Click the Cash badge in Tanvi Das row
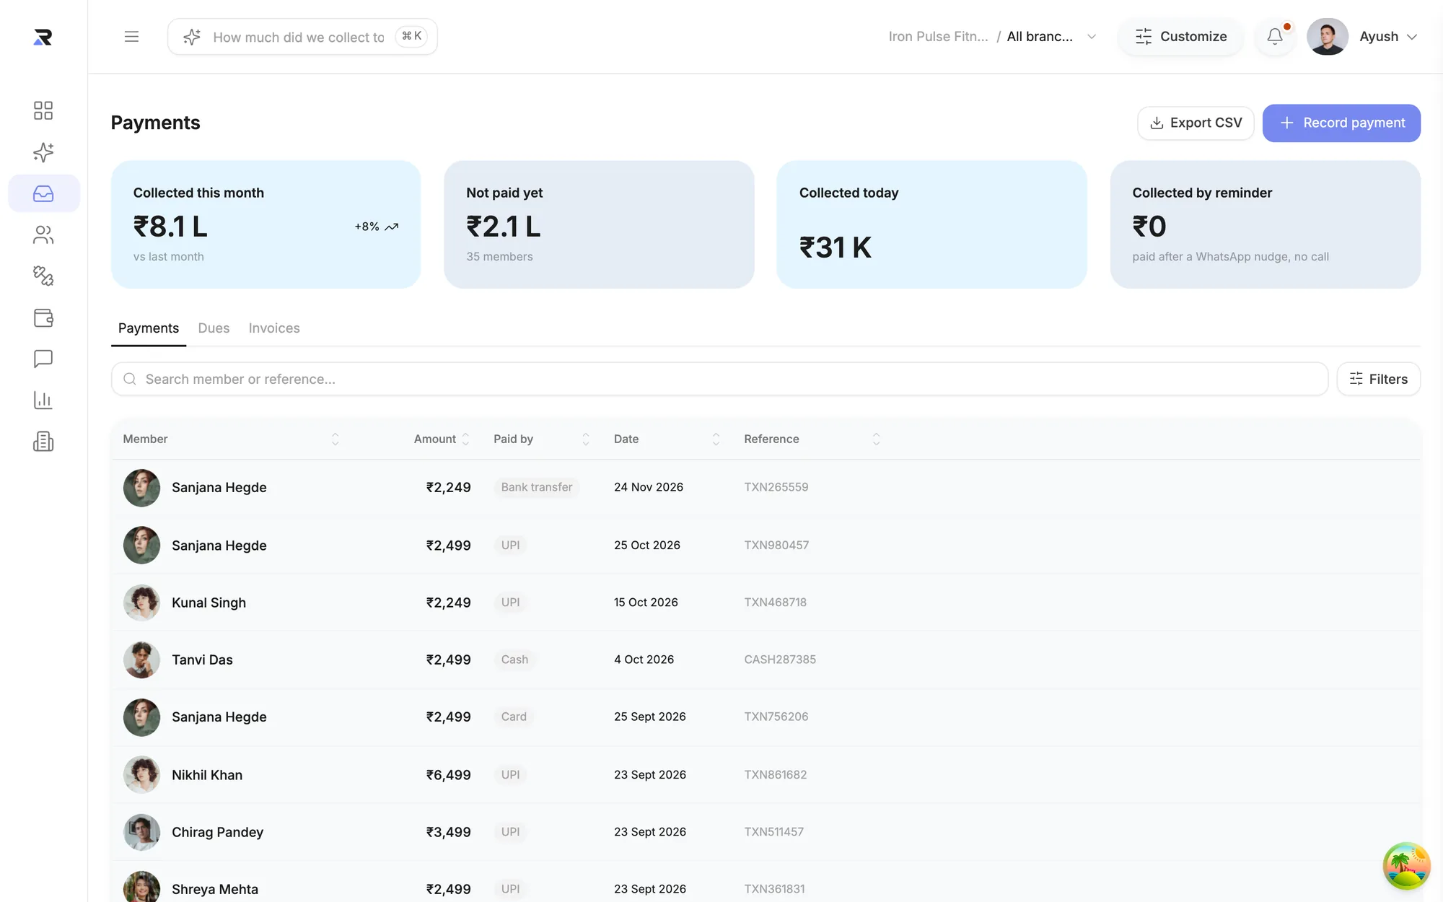This screenshot has width=1443, height=902. pyautogui.click(x=514, y=660)
